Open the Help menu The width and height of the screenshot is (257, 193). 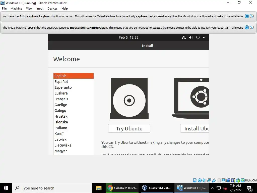(65, 9)
